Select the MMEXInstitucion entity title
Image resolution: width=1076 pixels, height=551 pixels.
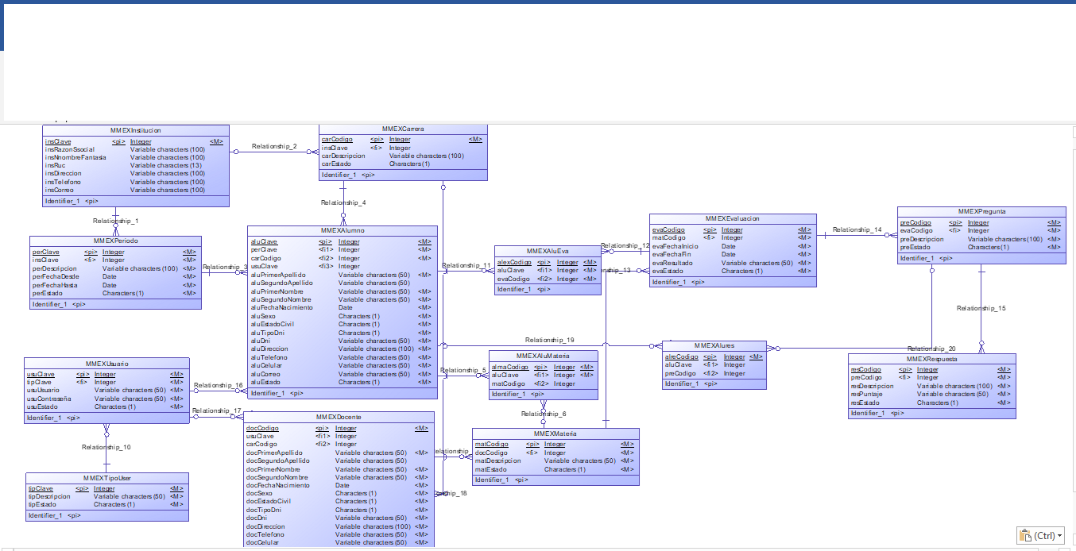136,130
